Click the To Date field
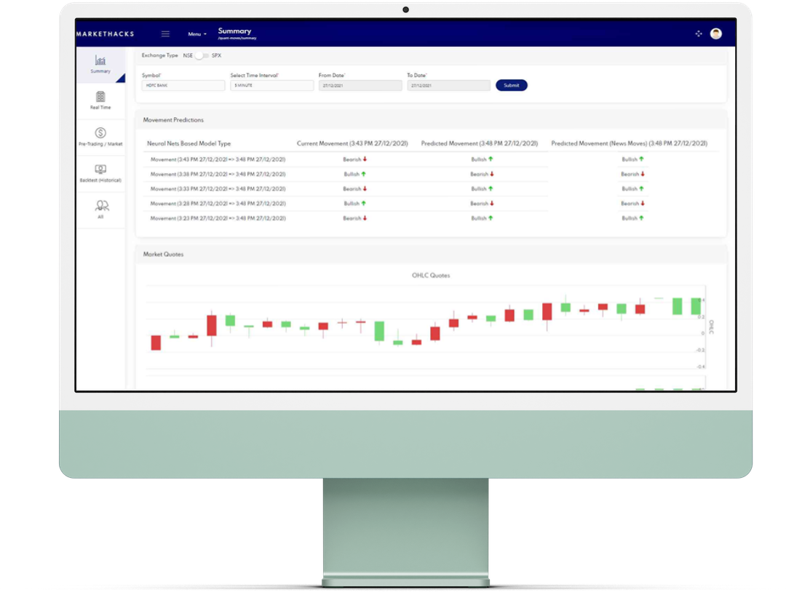The width and height of the screenshot is (786, 592). (x=448, y=86)
